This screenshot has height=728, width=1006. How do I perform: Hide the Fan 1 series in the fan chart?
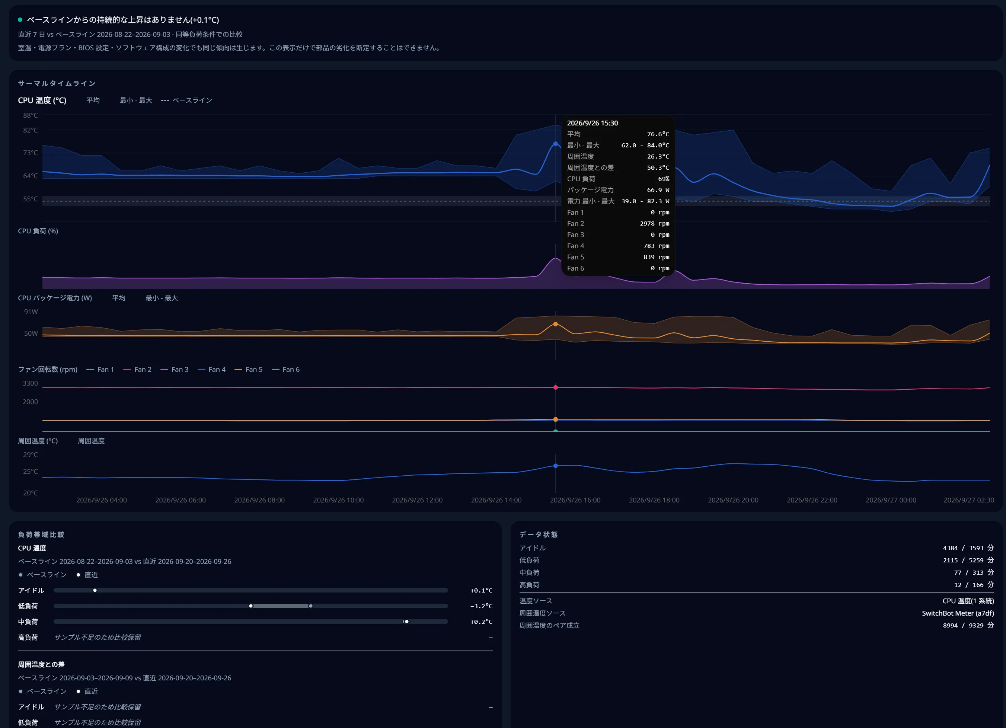100,370
